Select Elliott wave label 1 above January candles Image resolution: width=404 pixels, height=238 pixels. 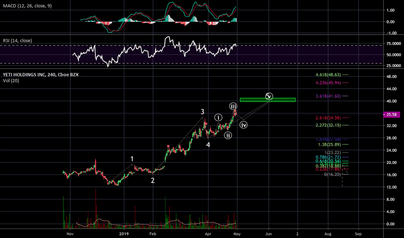pyautogui.click(x=132, y=159)
